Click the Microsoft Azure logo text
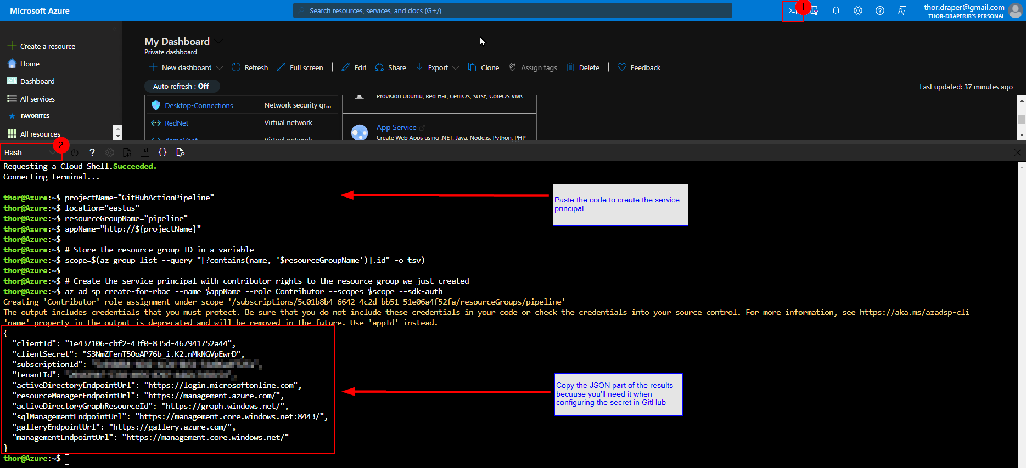1026x468 pixels. pyautogui.click(x=40, y=11)
